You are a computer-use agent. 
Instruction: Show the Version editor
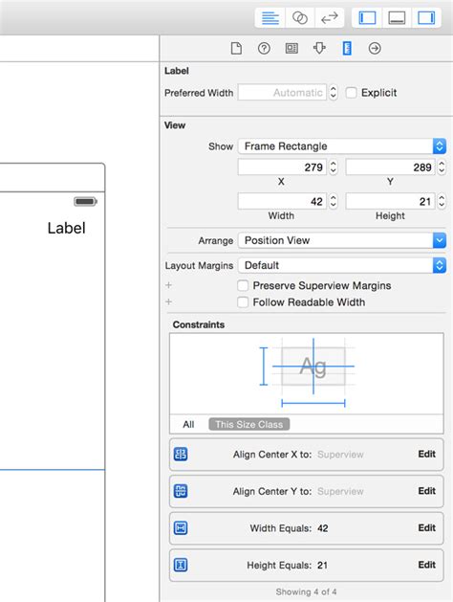329,17
